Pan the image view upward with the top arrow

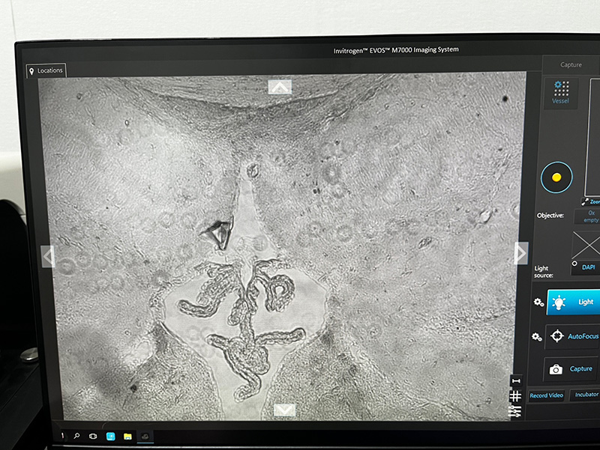[x=280, y=87]
